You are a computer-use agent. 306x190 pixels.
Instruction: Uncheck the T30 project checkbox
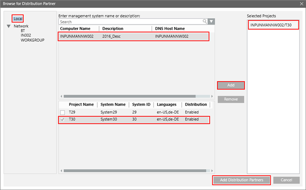coord(62,120)
